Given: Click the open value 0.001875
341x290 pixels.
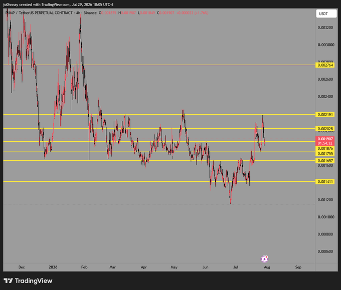Looking at the screenshot, I should pos(109,13).
